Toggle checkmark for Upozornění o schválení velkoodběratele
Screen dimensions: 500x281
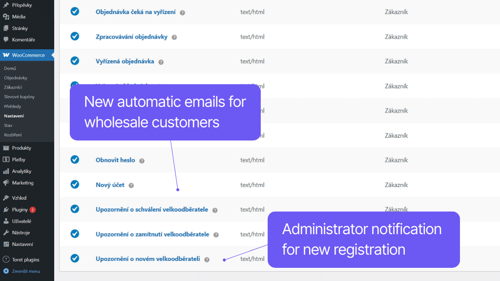pos(75,209)
